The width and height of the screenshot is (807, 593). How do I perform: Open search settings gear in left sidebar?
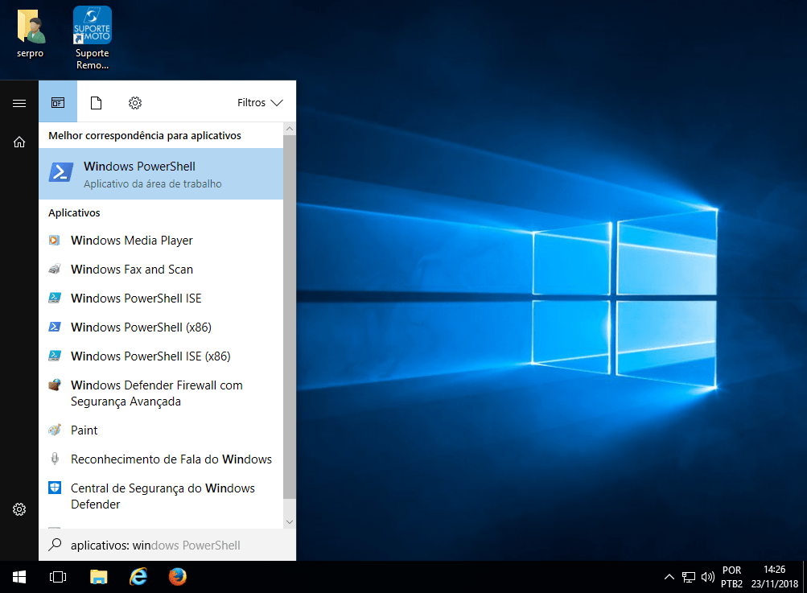coord(19,509)
